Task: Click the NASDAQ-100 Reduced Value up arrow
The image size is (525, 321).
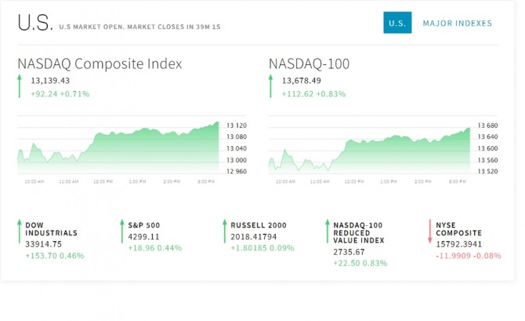Action: (327, 231)
